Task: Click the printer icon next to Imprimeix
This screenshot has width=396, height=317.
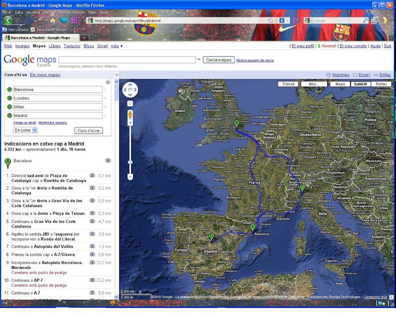Action: pyautogui.click(x=328, y=75)
